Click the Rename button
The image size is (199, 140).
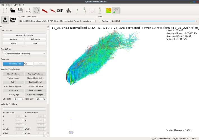(13, 39)
